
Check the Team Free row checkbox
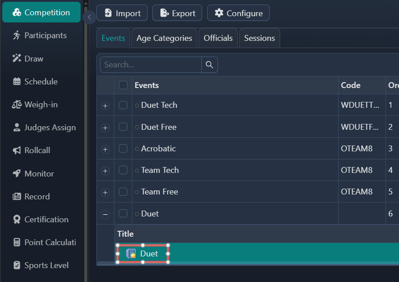pos(123,192)
